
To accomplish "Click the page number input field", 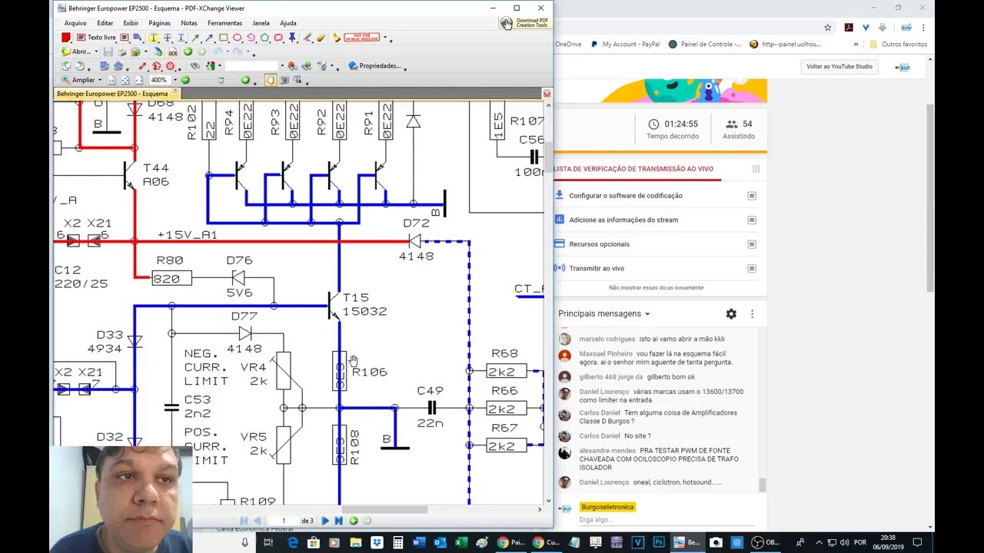I will (283, 521).
